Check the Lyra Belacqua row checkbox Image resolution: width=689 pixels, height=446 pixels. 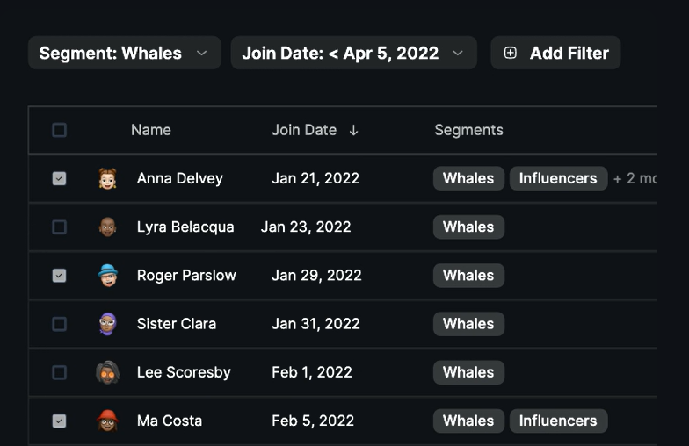coord(59,227)
